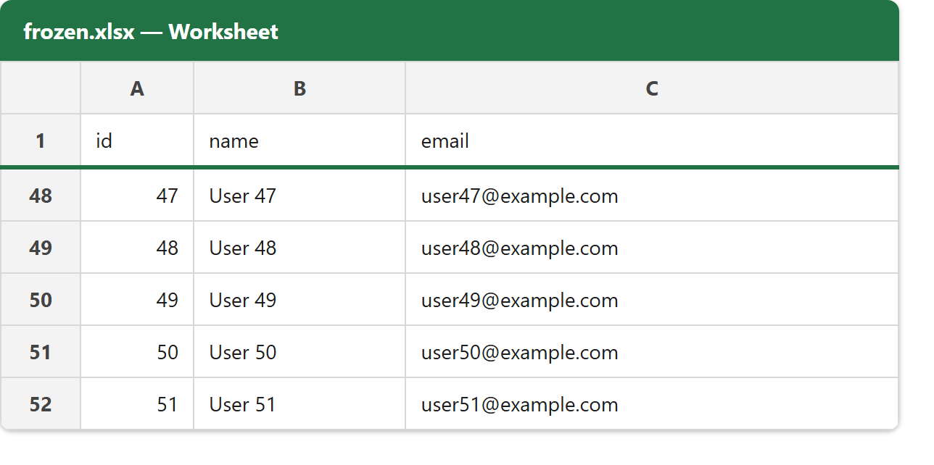Select row header 48
Viewport: 934px width, 465px height.
[x=41, y=195]
